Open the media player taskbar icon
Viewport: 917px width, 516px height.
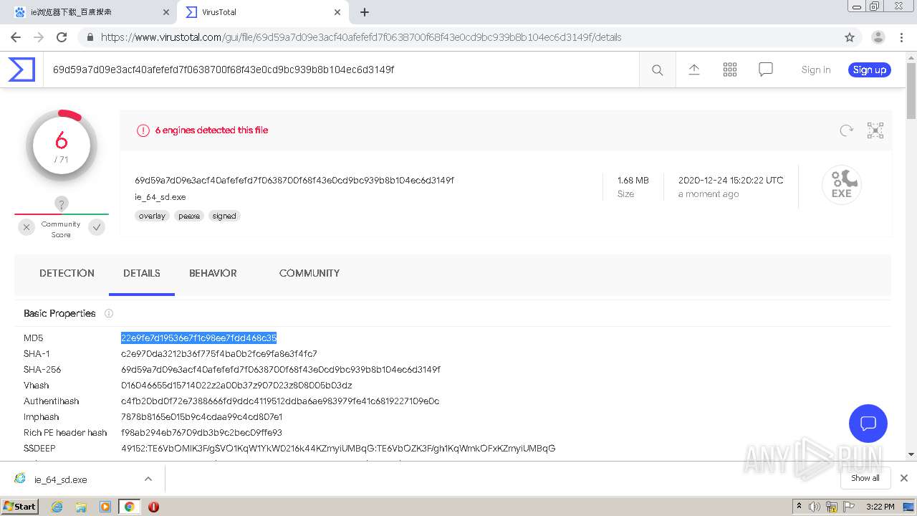pos(105,507)
